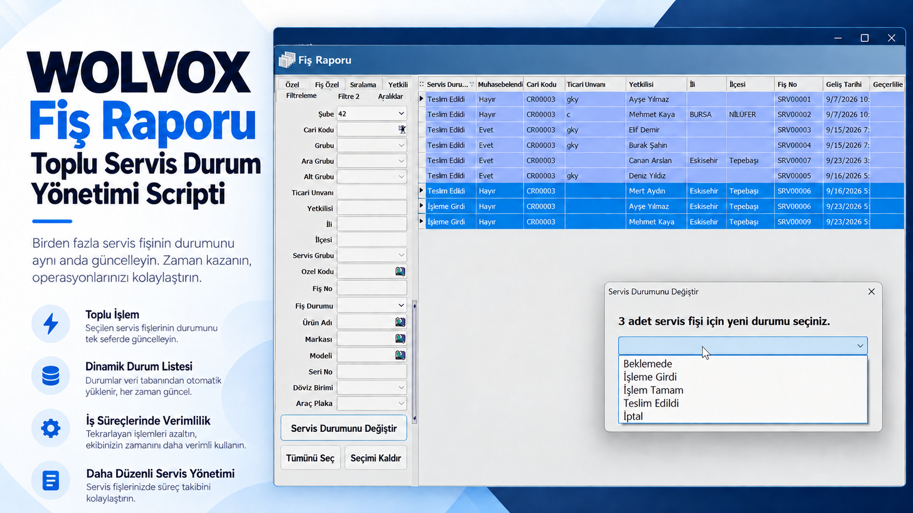The image size is (913, 513).
Task: Expand the Fiş Durumu dropdown
Action: 401,306
